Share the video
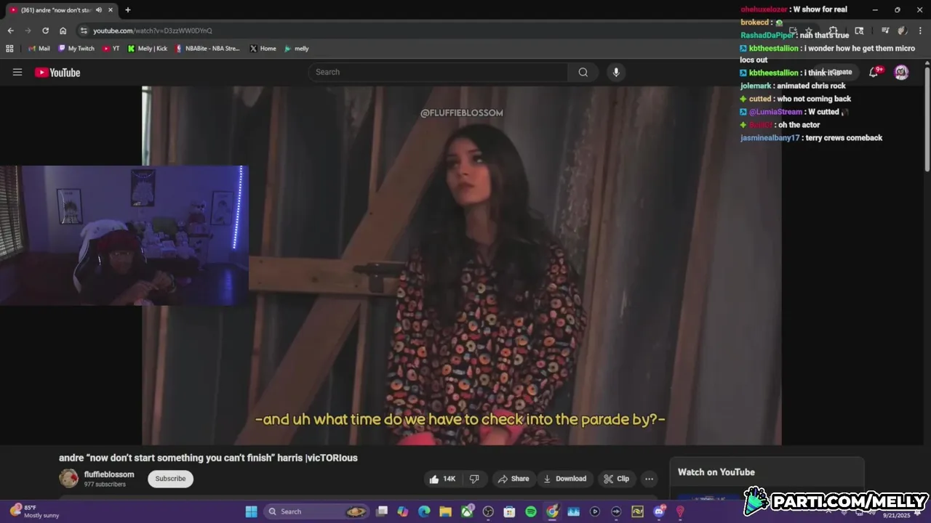The height and width of the screenshot is (523, 931). (x=514, y=479)
